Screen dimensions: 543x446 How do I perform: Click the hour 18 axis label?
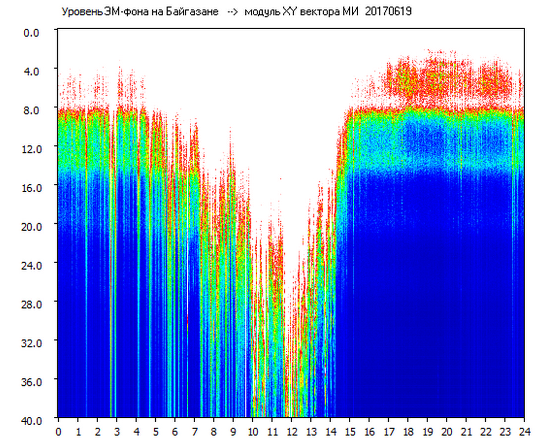click(408, 432)
